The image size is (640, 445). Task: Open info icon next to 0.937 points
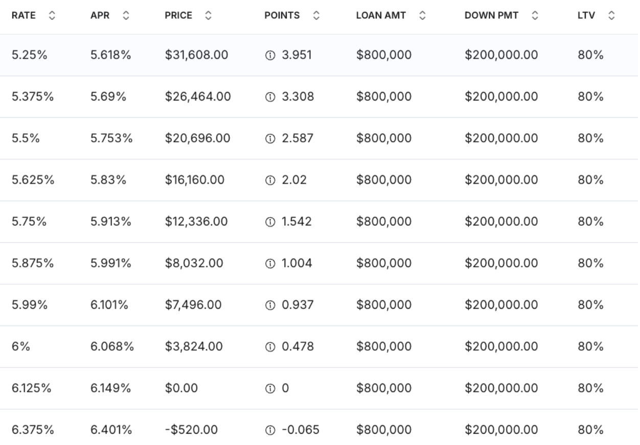(269, 305)
